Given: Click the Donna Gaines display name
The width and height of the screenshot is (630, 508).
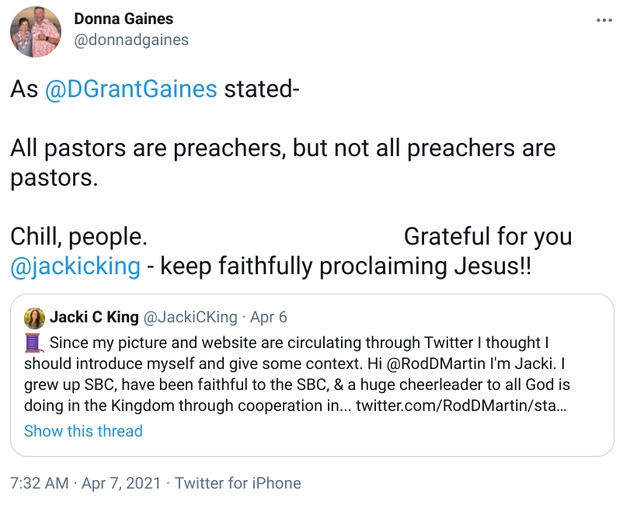Looking at the screenshot, I should pos(124,19).
